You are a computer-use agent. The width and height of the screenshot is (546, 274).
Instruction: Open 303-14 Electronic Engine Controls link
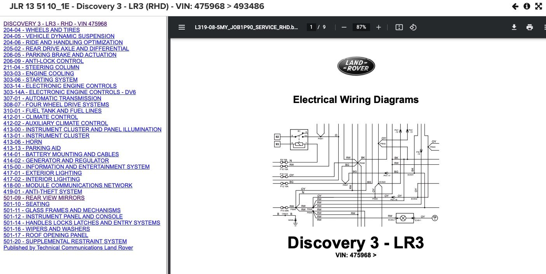[x=60, y=86]
